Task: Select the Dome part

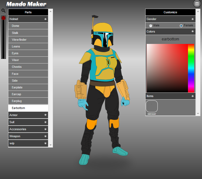Action: tap(28, 26)
